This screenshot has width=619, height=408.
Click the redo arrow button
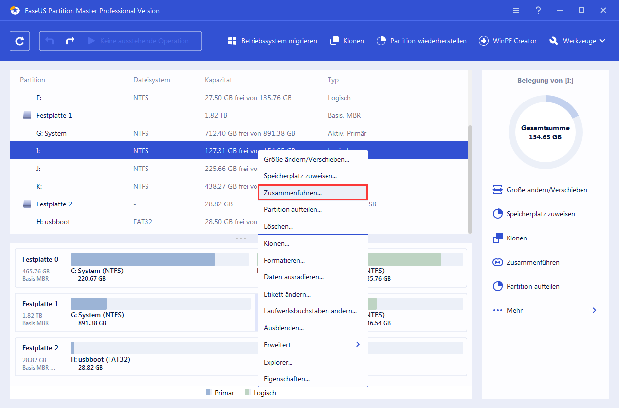pos(70,41)
